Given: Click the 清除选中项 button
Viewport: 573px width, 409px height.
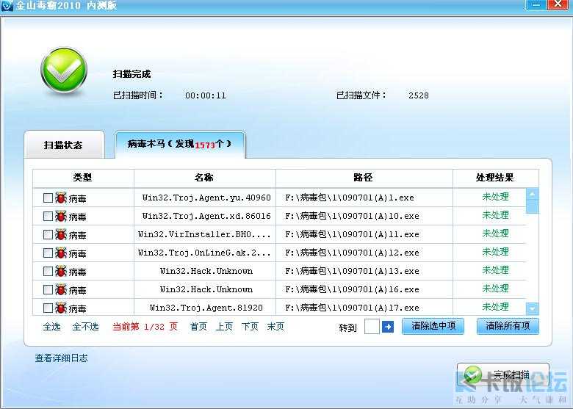Looking at the screenshot, I should (x=433, y=326).
